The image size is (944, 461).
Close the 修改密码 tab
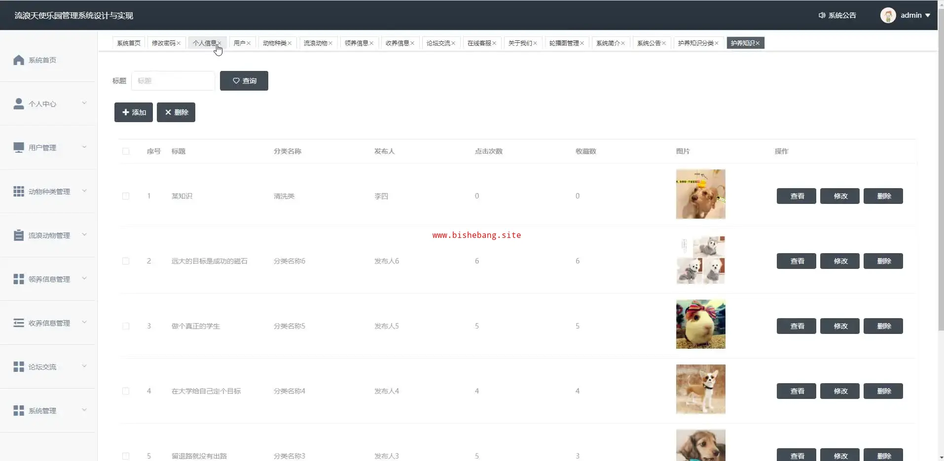(179, 43)
